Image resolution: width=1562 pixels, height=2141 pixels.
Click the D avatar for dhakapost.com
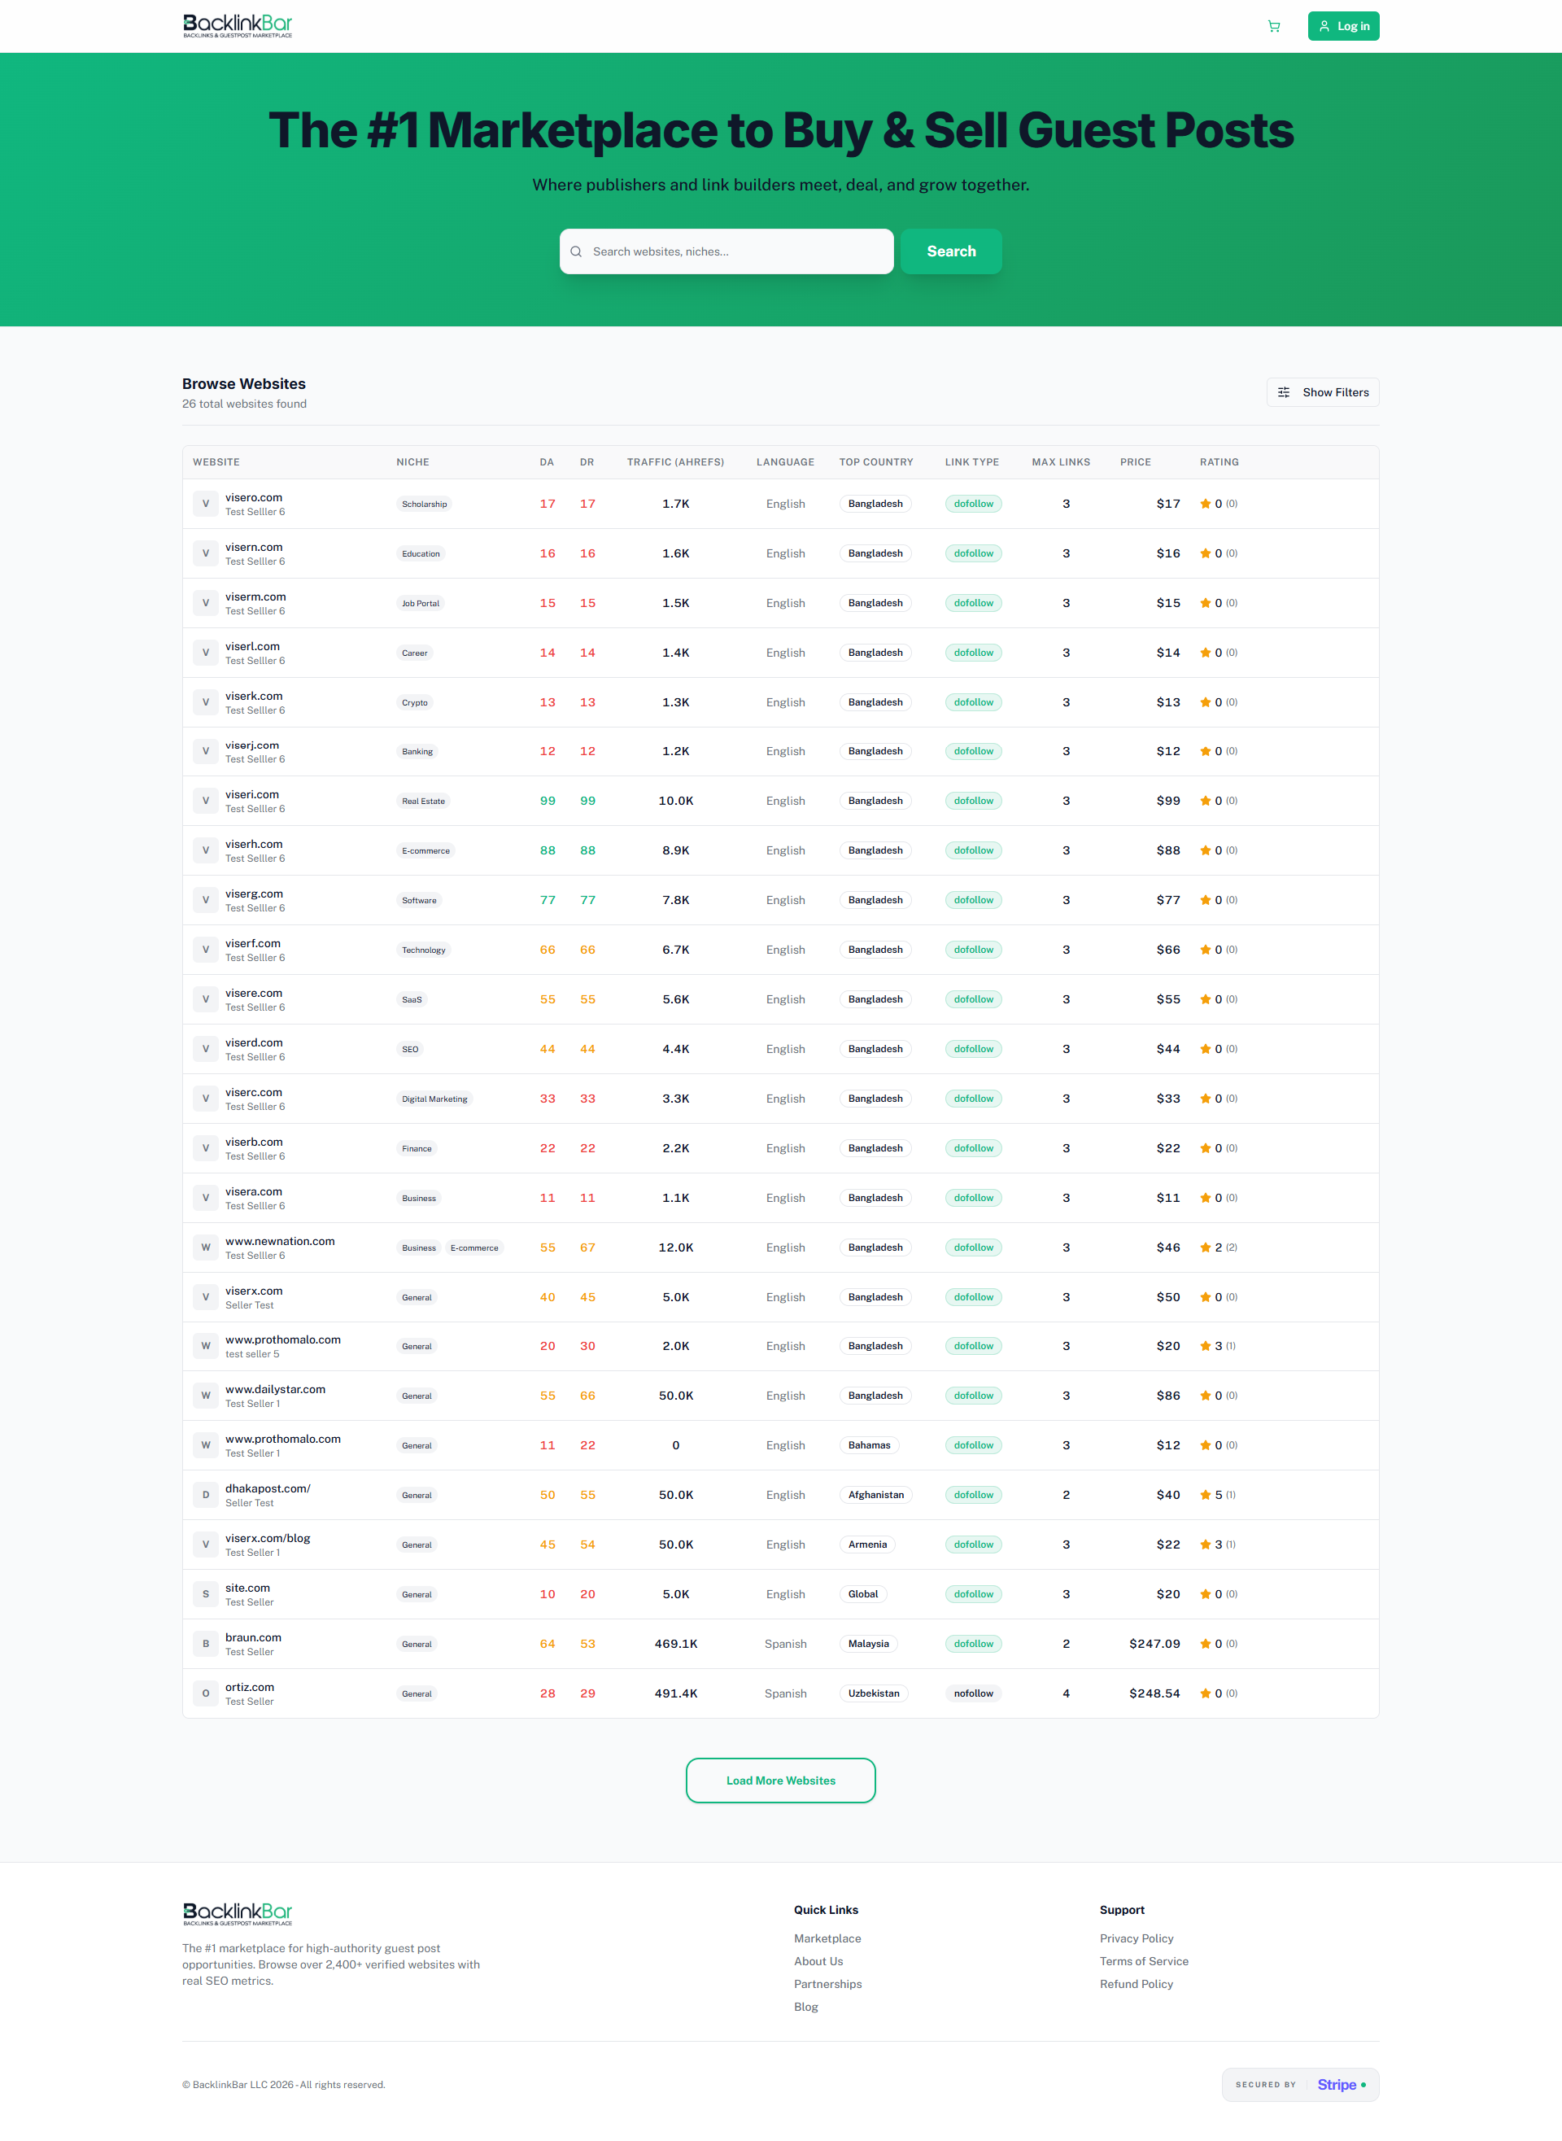(x=205, y=1495)
